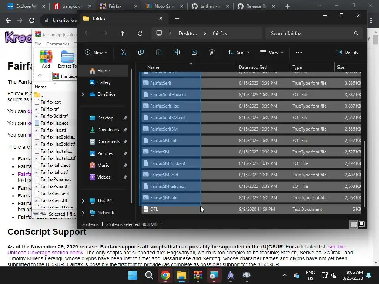This screenshot has height=284, width=379.
Task: Expand the This PC tree node
Action: pos(83,201)
